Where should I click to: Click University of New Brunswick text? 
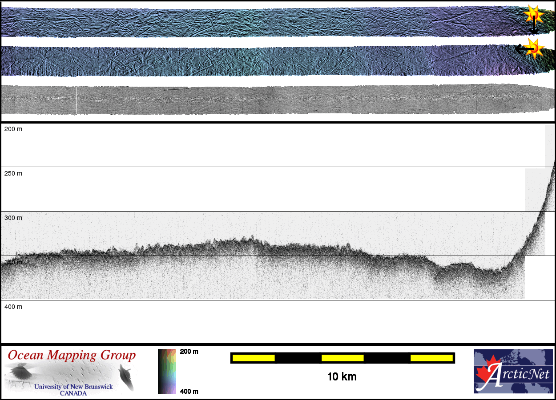[x=73, y=387]
